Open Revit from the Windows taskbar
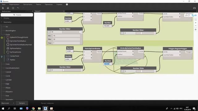Image resolution: width=198 pixels, height=111 pixels. click(x=45, y=108)
